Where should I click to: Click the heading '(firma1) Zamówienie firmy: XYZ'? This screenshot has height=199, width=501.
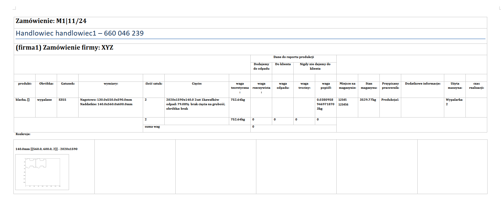(65, 48)
